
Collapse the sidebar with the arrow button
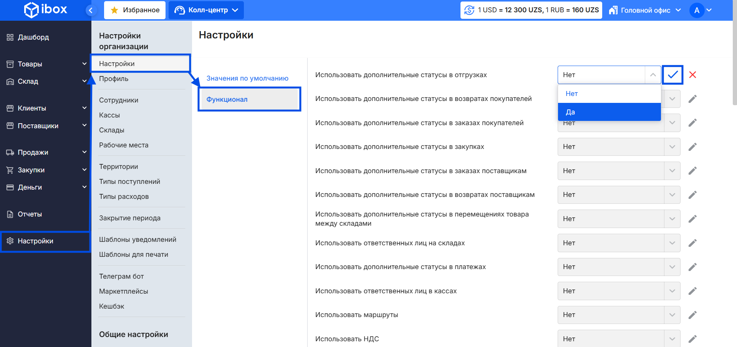click(x=91, y=10)
